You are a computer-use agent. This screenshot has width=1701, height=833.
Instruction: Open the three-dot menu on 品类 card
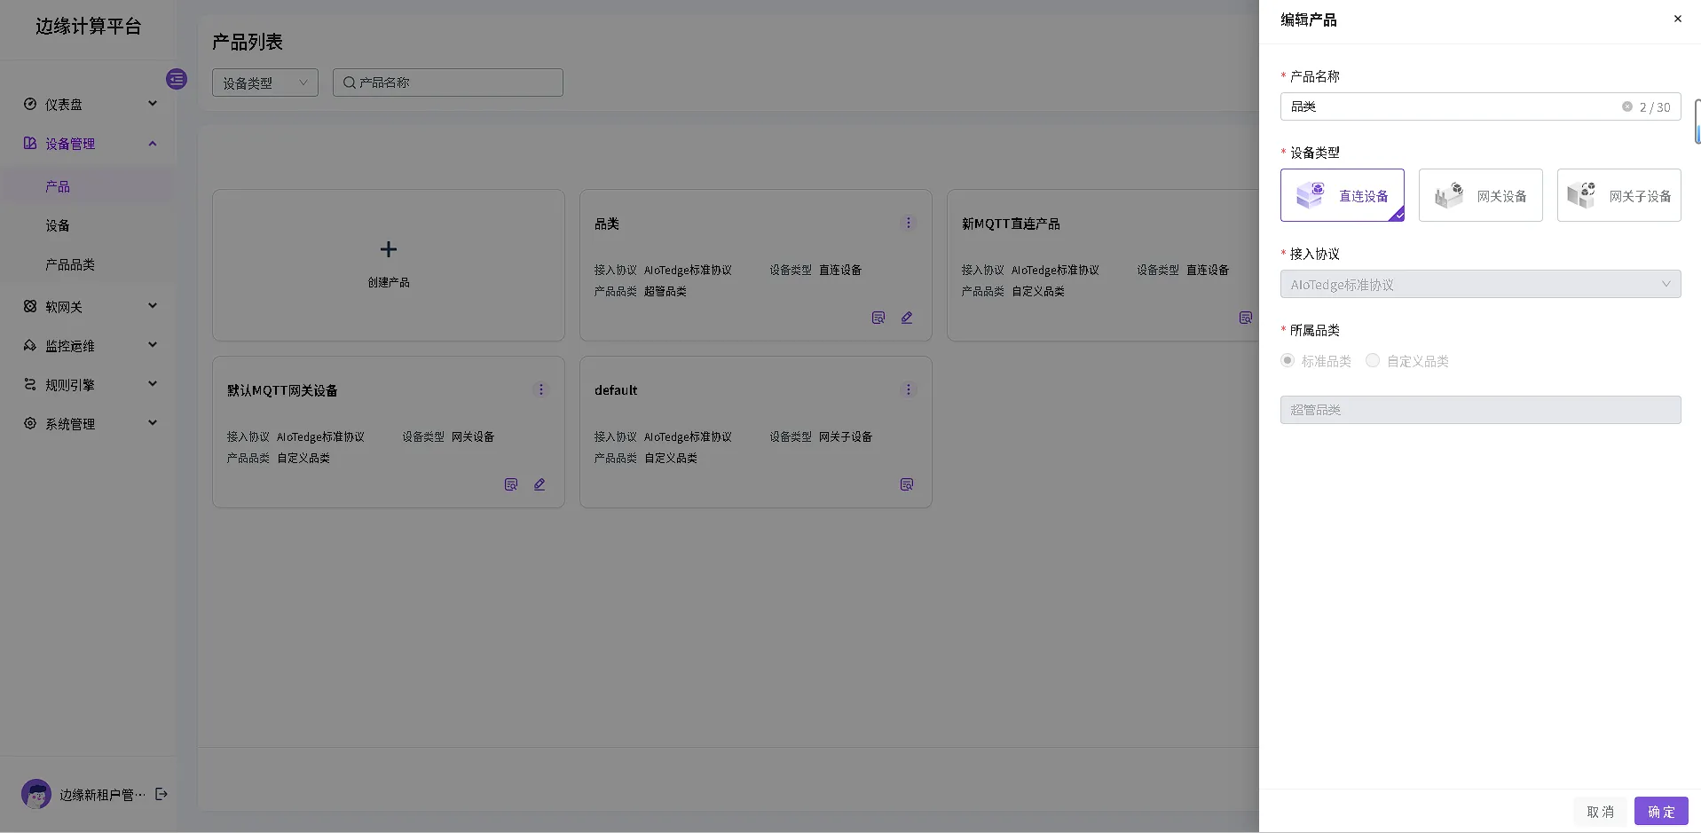point(908,223)
